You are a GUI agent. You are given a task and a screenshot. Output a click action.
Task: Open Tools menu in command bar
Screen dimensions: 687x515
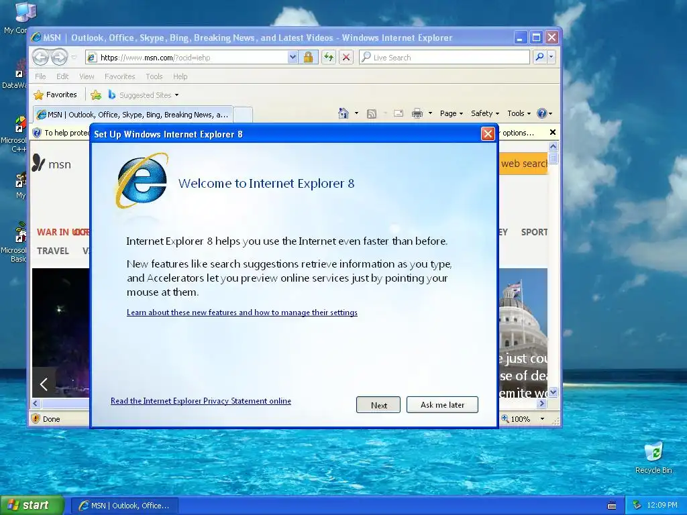[x=519, y=113]
